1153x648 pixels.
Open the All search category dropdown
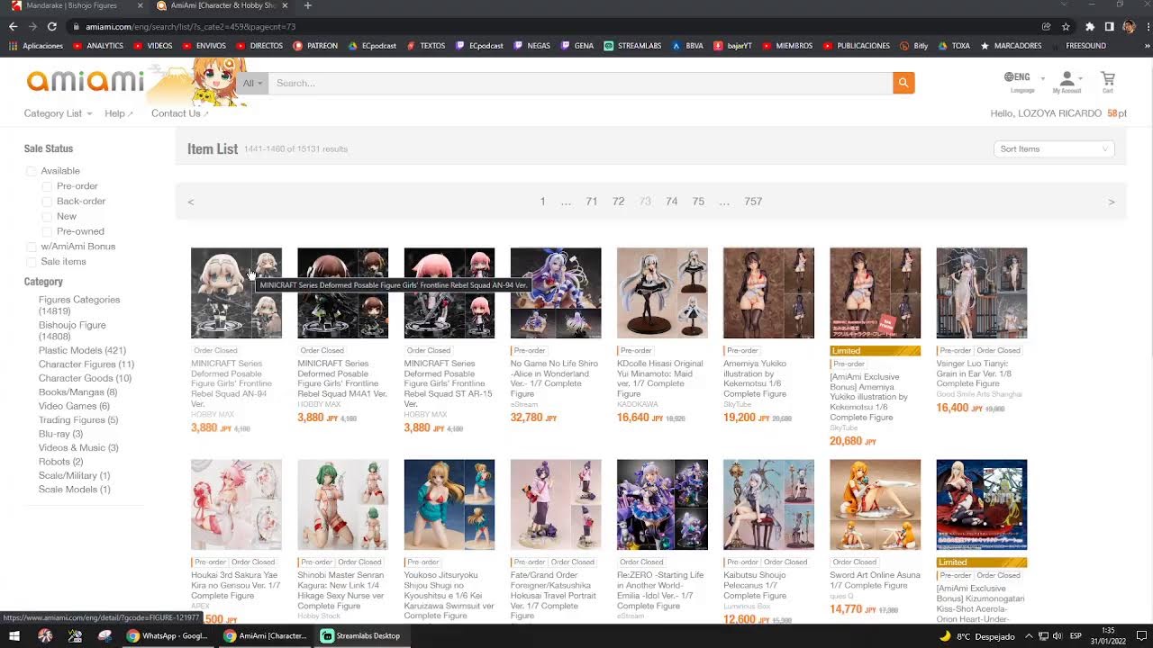[253, 83]
